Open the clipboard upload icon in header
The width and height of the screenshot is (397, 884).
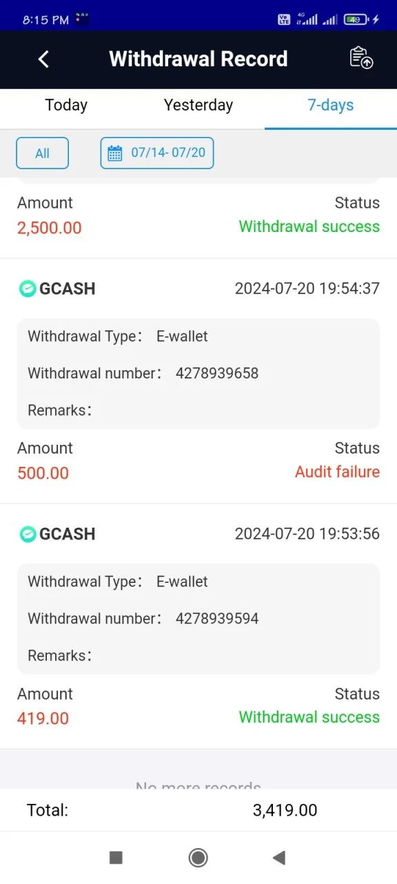click(361, 58)
